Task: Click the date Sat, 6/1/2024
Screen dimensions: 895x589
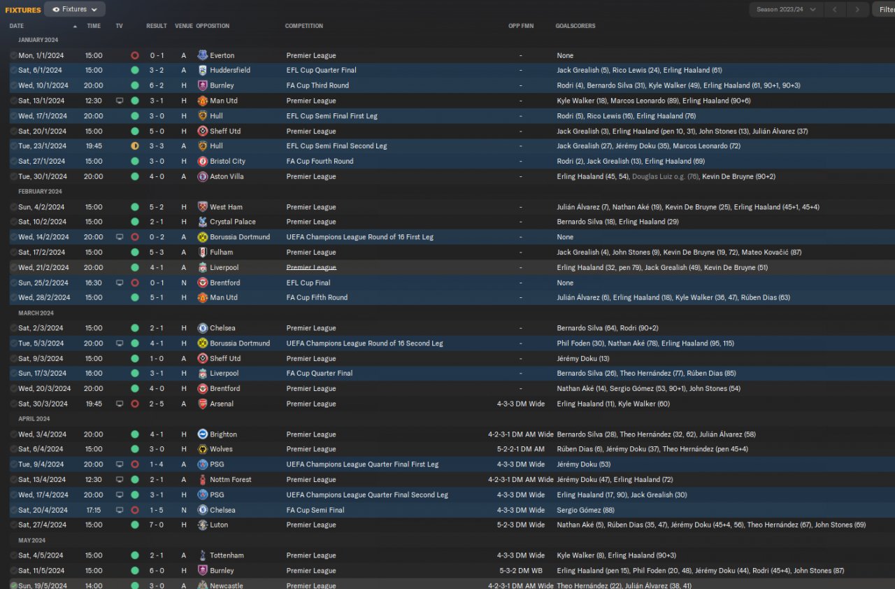Action: (41, 70)
